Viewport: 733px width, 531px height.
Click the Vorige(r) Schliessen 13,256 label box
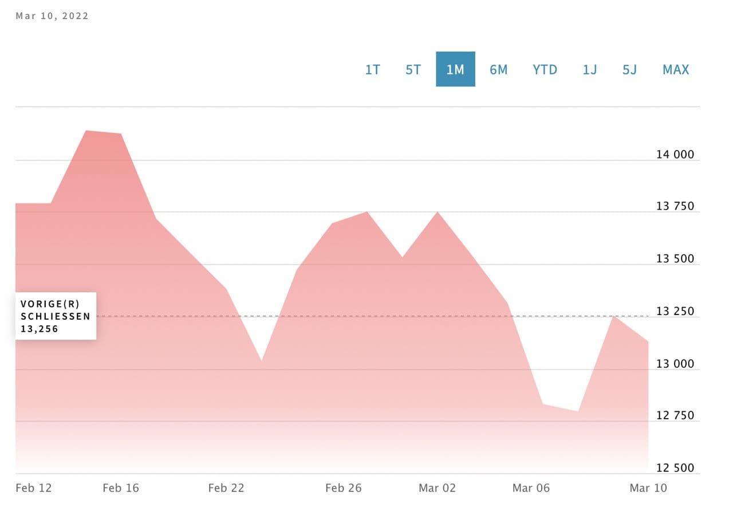56,316
